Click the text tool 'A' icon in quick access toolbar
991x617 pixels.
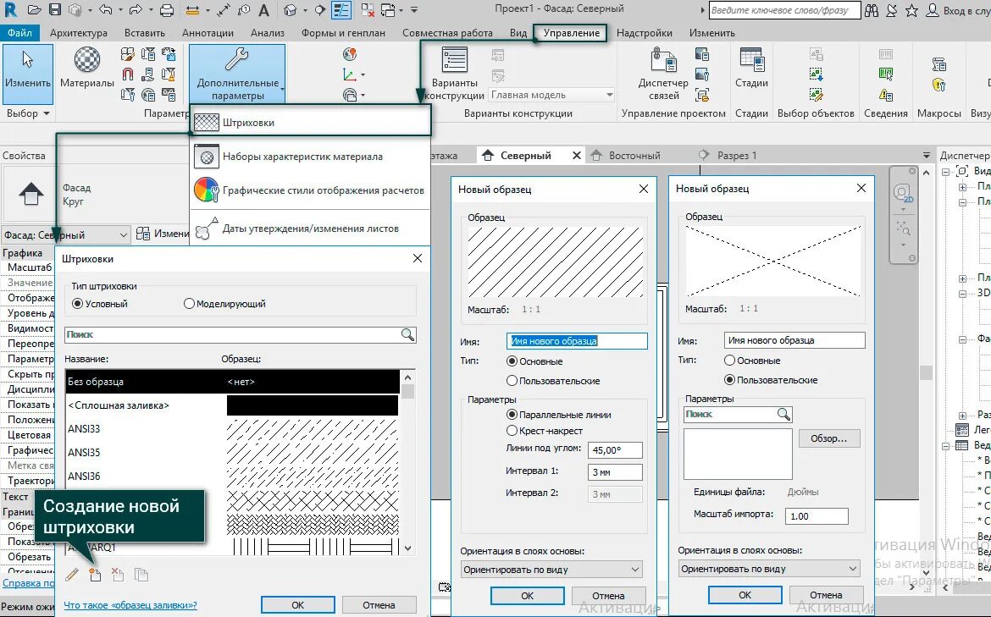click(264, 10)
